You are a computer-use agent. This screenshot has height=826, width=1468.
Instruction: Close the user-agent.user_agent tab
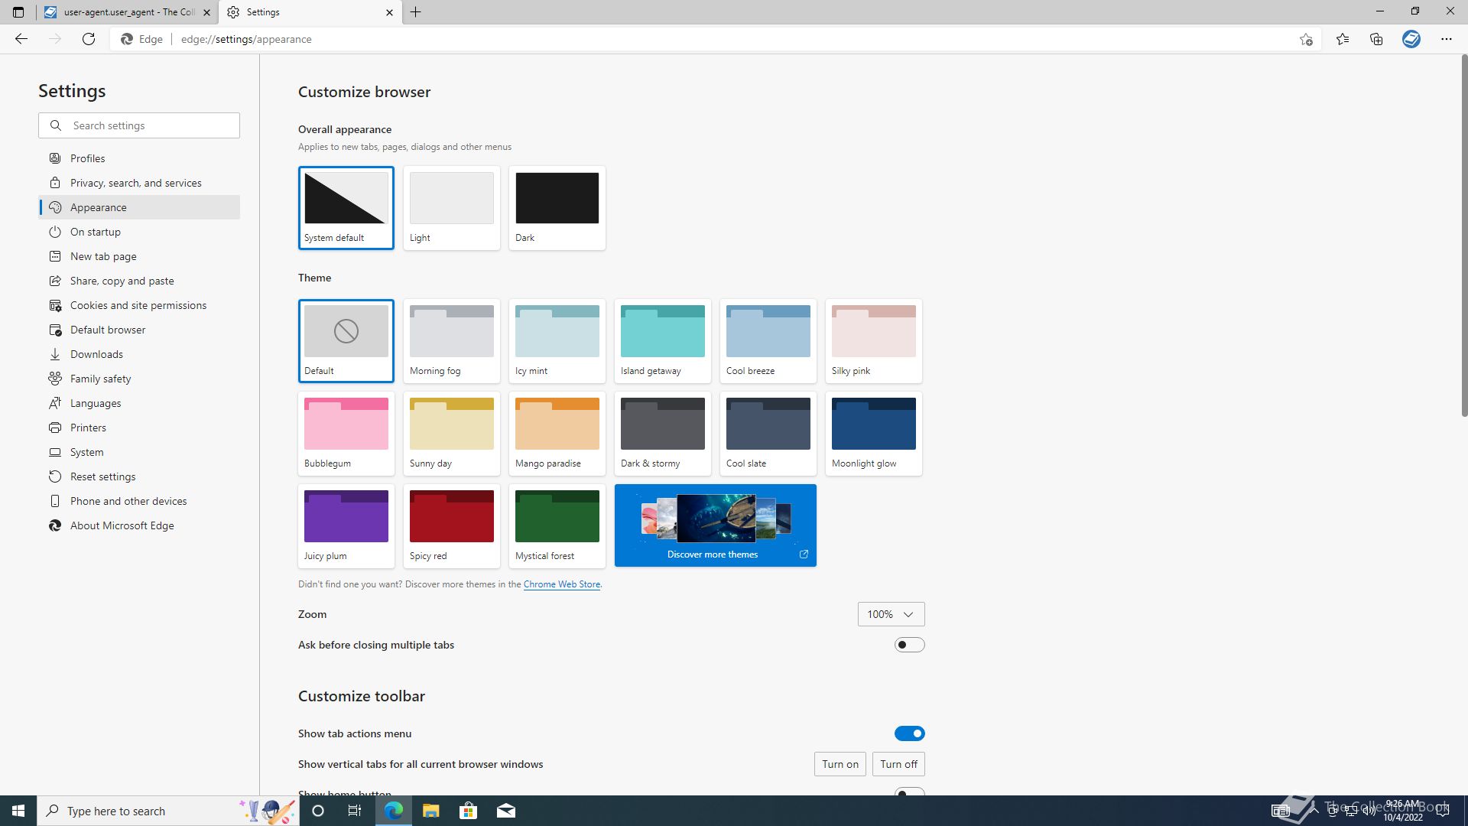206,12
